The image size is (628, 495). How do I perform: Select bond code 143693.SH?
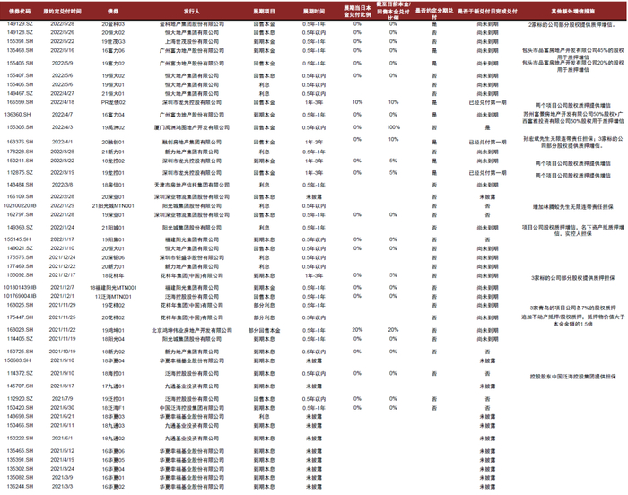point(20,416)
